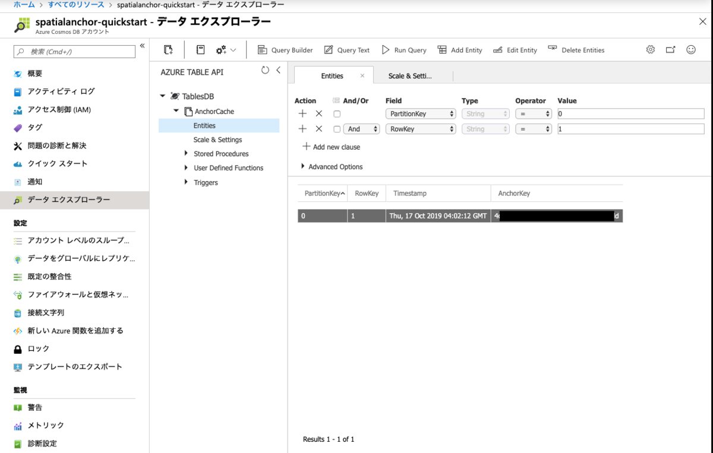Click the feedback smiley icon
Image resolution: width=713 pixels, height=453 pixels.
[691, 50]
